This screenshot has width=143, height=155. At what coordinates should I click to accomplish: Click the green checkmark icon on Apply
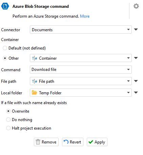[x=91, y=142]
